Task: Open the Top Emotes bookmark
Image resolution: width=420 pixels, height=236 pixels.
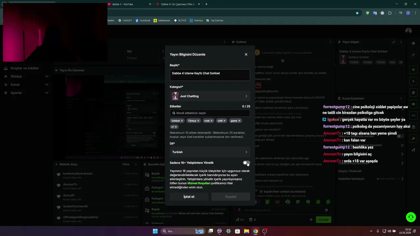Action: tap(215, 20)
